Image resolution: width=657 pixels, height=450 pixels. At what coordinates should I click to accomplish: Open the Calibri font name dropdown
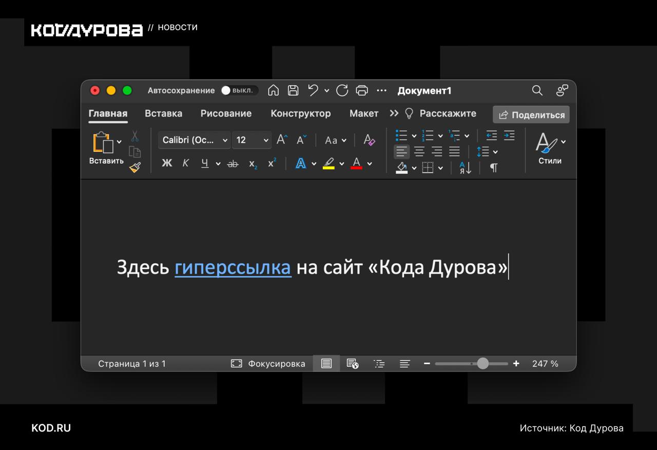(225, 140)
